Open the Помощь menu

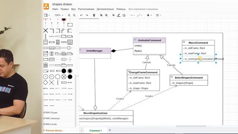121,9
